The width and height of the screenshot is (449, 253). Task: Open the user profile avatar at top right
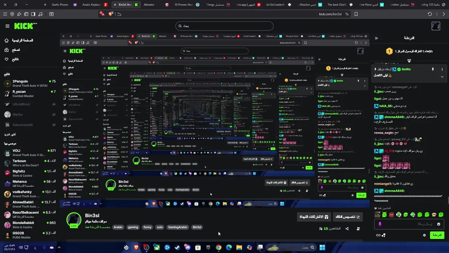pos(436,26)
